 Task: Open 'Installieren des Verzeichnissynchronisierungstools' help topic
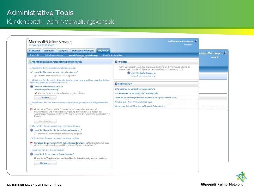(x=136, y=93)
